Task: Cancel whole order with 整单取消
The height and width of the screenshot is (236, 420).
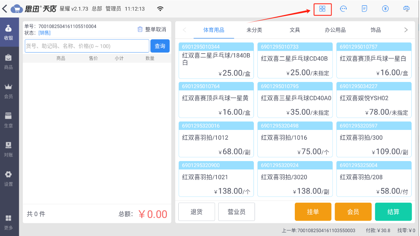Action: [x=152, y=29]
